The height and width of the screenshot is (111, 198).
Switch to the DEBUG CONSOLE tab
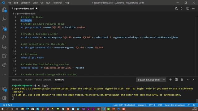click(44, 80)
